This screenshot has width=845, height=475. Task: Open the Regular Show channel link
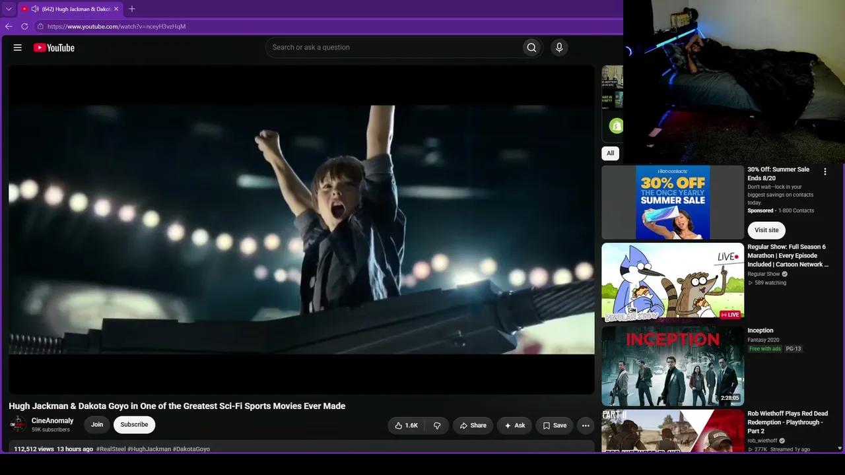click(x=764, y=274)
